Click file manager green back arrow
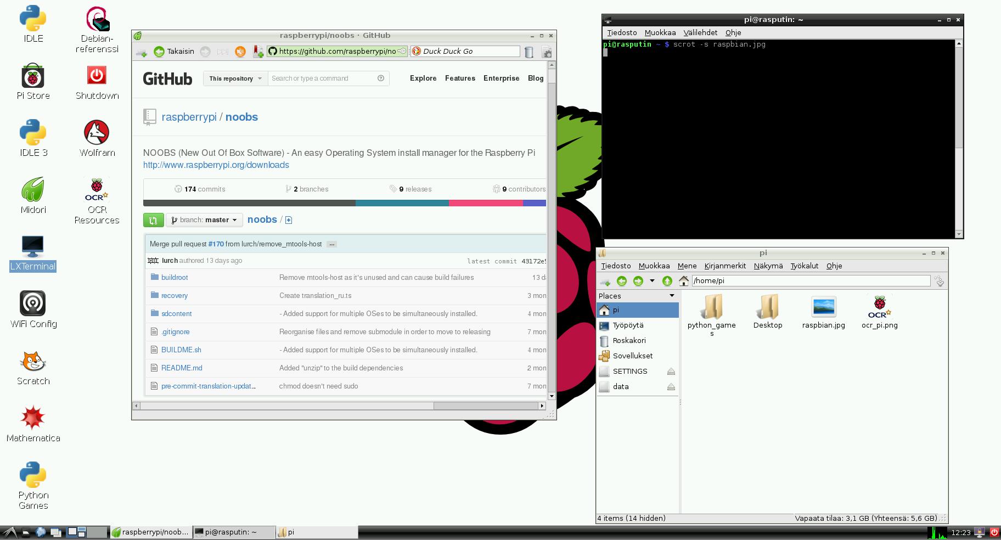1001x540 pixels. (621, 281)
